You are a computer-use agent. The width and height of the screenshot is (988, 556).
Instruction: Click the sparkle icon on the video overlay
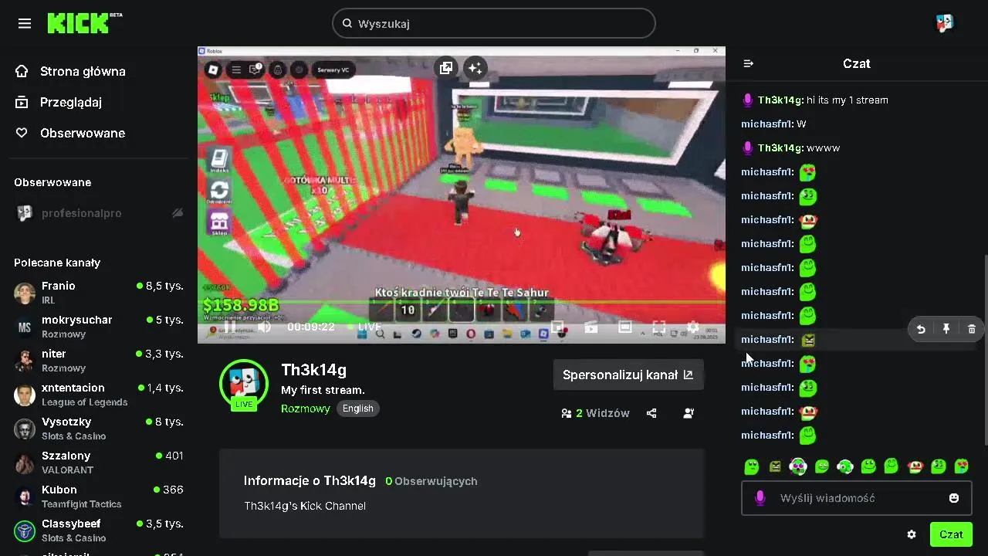coord(475,68)
